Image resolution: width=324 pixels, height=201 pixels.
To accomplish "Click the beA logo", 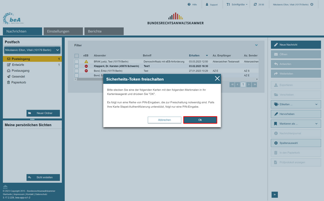I will coord(13,18).
